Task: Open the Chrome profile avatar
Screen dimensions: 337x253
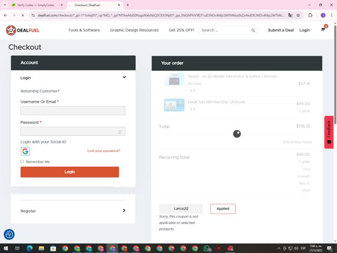Action: click(x=323, y=15)
